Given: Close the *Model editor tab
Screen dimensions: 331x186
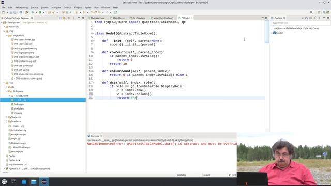Looking at the screenshot, I should click(192, 18).
